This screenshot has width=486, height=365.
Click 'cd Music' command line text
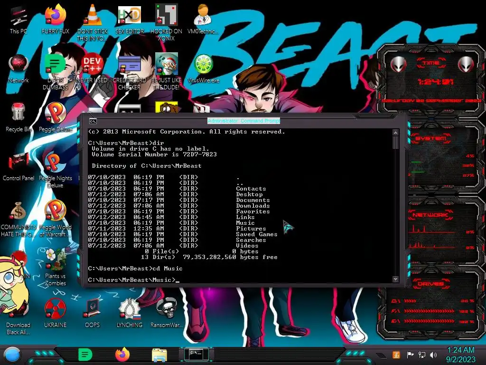click(x=168, y=269)
